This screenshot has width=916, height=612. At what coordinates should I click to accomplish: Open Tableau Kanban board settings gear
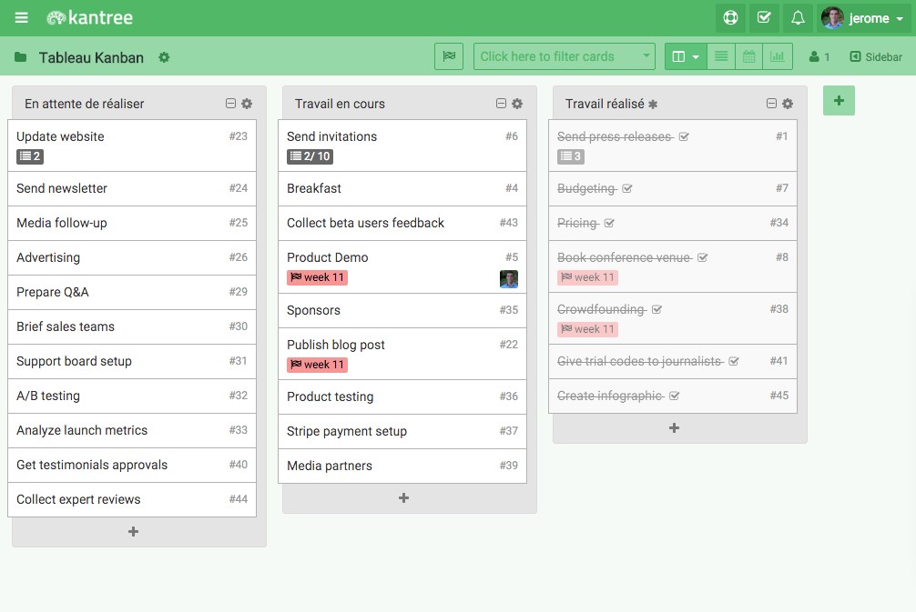pyautogui.click(x=164, y=57)
